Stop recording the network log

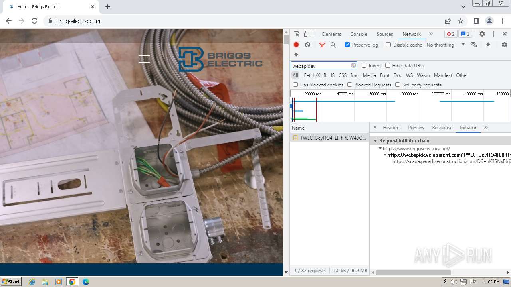[x=296, y=45]
